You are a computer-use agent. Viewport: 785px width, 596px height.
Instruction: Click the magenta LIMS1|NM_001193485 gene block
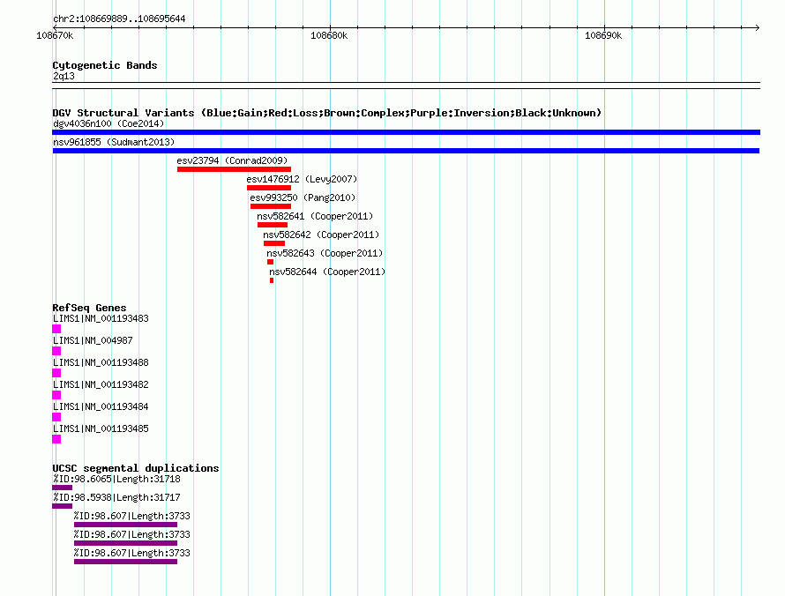pos(56,439)
